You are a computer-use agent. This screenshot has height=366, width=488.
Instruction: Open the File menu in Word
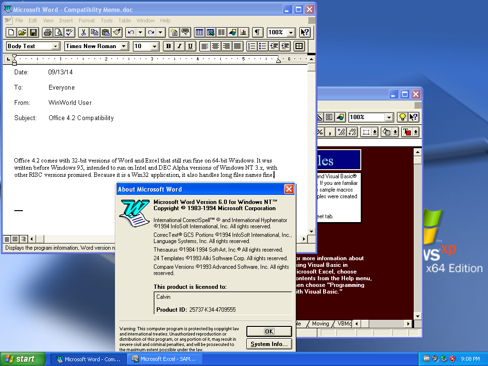[x=19, y=20]
